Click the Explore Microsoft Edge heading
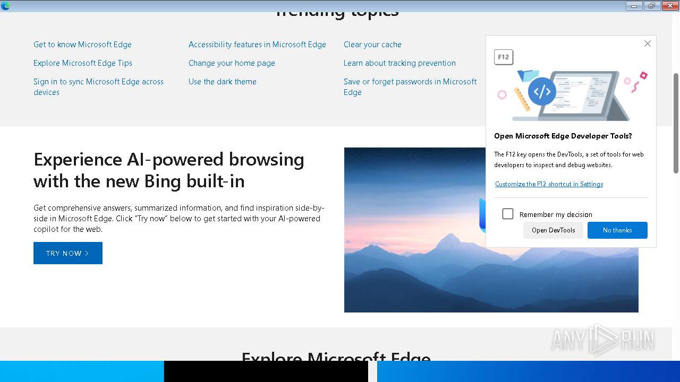 coord(336,357)
